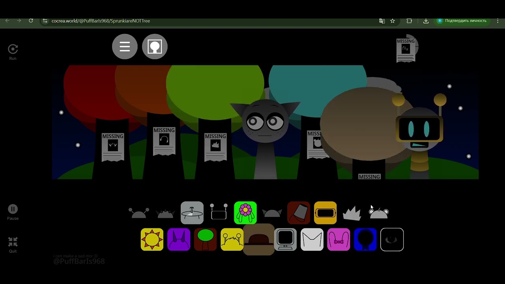Pause the project playback
Image resolution: width=505 pixels, height=284 pixels.
[13, 212]
